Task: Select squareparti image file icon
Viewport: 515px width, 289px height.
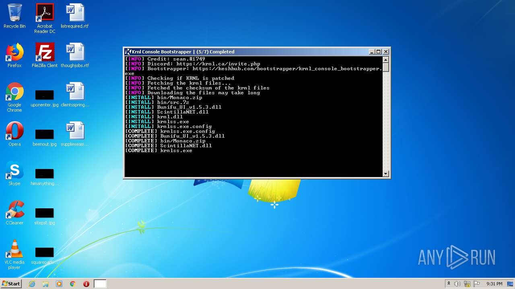Action: coord(45,255)
